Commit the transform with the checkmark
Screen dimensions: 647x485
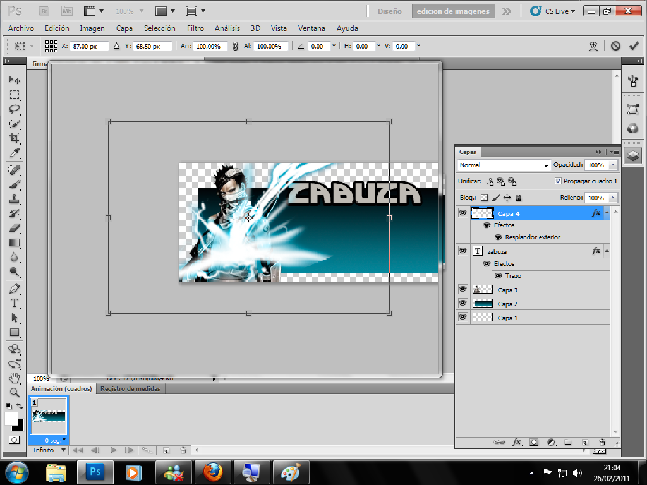[x=634, y=45]
